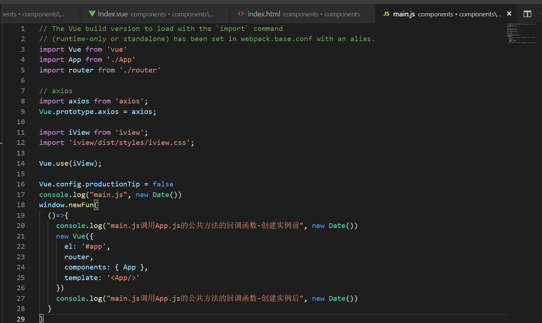Click the '#app' string on line 22
This screenshot has height=323, width=542.
(x=94, y=246)
